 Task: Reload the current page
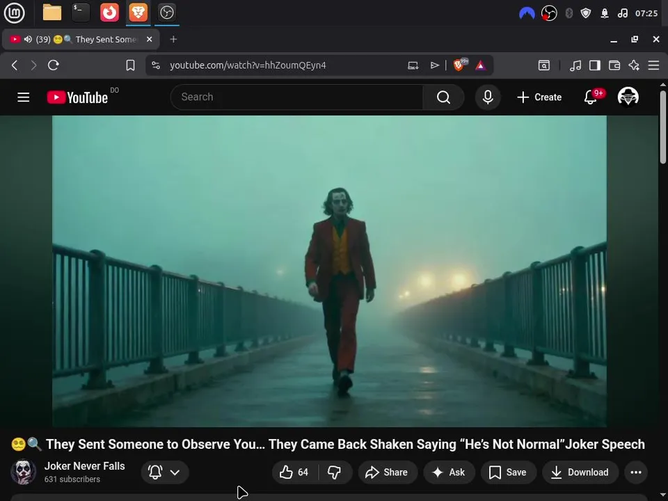54,65
